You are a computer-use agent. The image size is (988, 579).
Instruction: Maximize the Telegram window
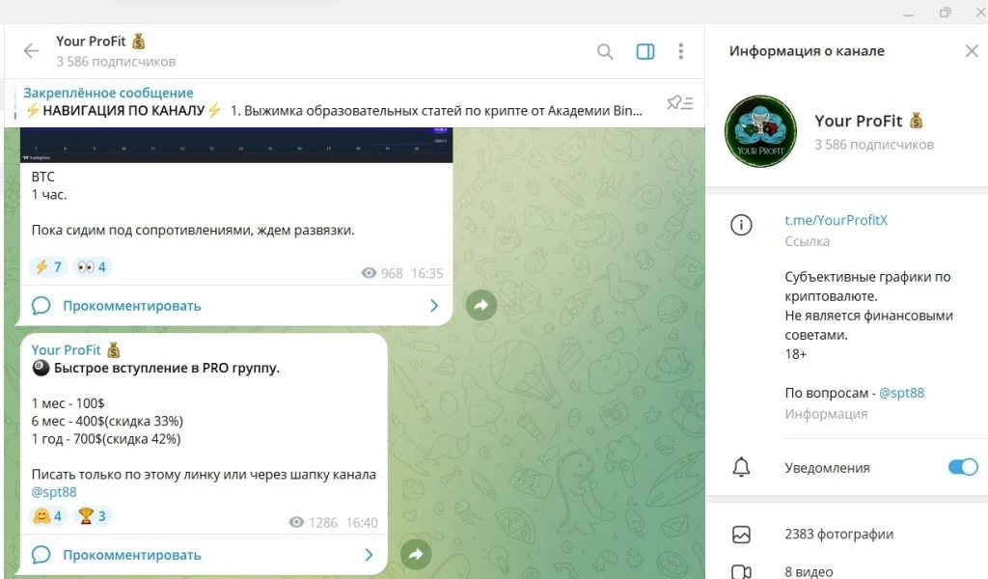[945, 12]
